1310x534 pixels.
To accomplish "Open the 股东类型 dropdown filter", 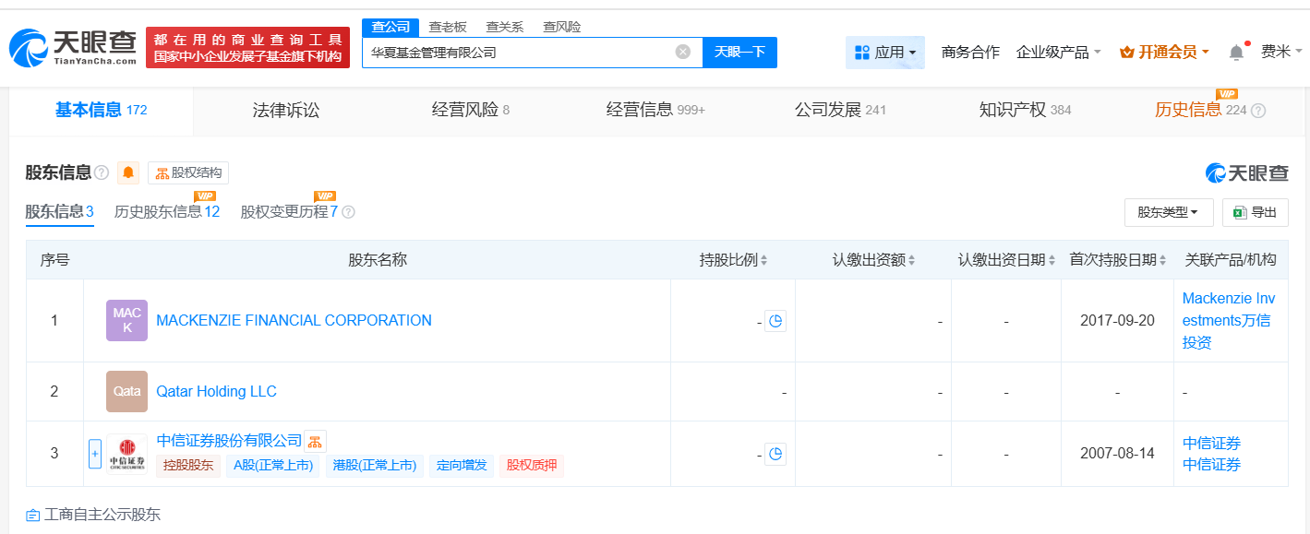I will [1167, 212].
